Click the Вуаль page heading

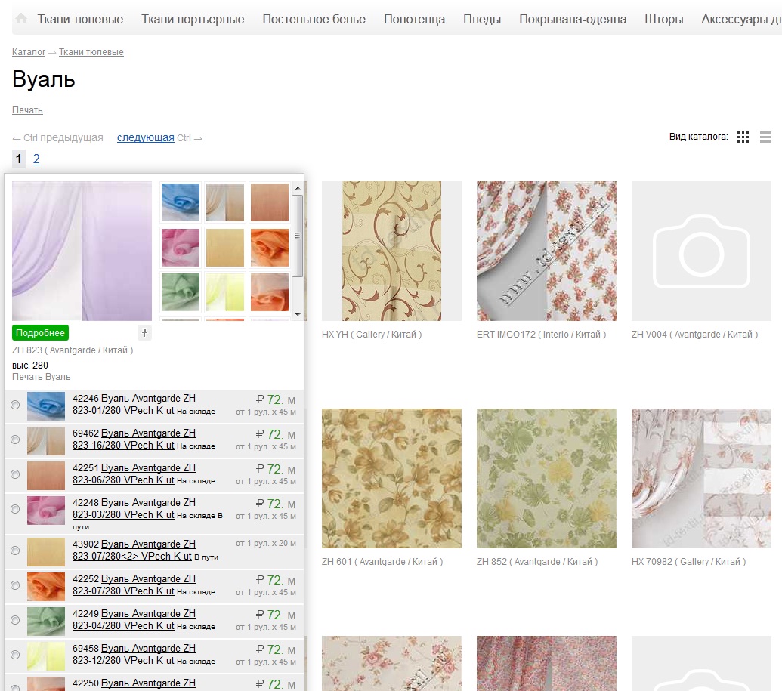pyautogui.click(x=44, y=79)
